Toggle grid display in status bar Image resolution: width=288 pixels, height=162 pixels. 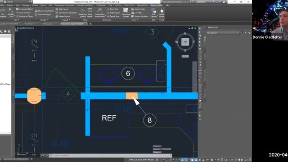point(157,160)
